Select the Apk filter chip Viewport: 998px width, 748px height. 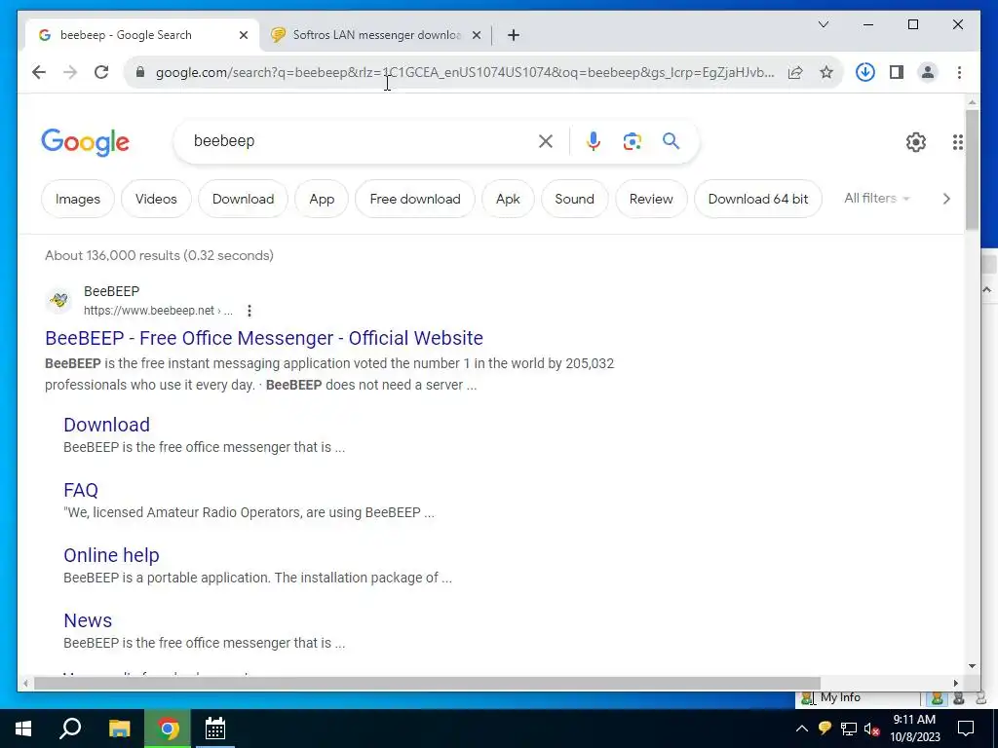(508, 199)
